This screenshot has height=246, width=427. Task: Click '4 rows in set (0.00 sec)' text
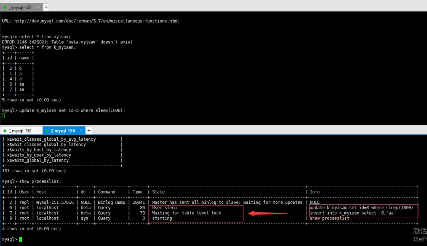31,229
